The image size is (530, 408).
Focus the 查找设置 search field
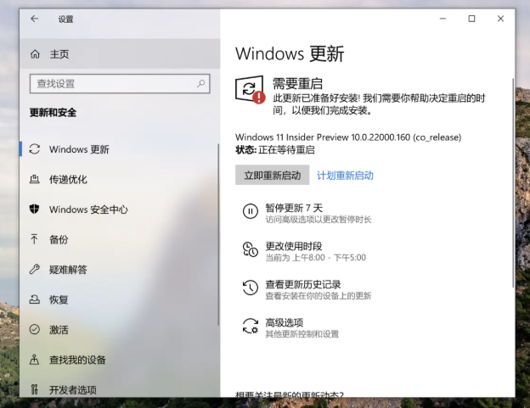(x=120, y=83)
